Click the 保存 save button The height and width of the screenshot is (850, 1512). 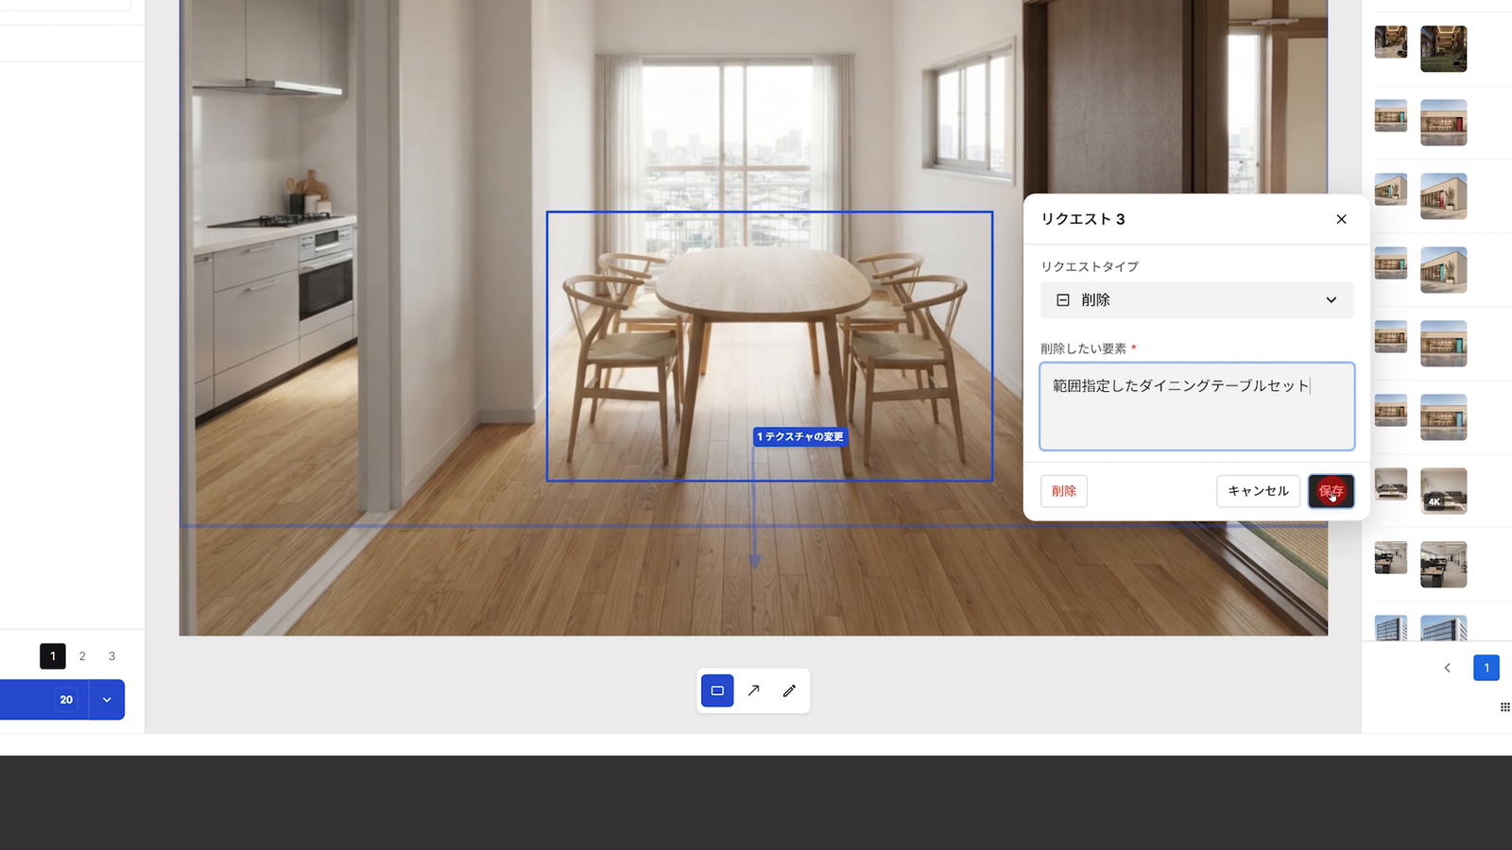tap(1331, 491)
